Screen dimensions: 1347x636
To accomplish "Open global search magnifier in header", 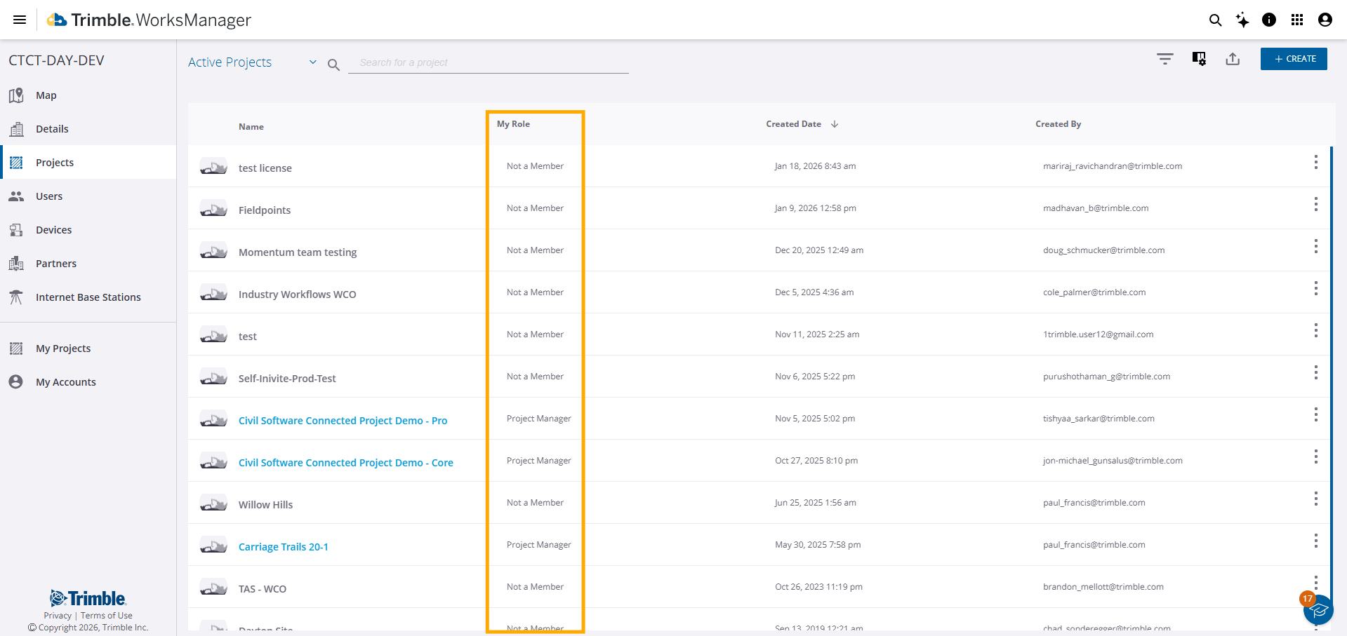I will (1215, 20).
